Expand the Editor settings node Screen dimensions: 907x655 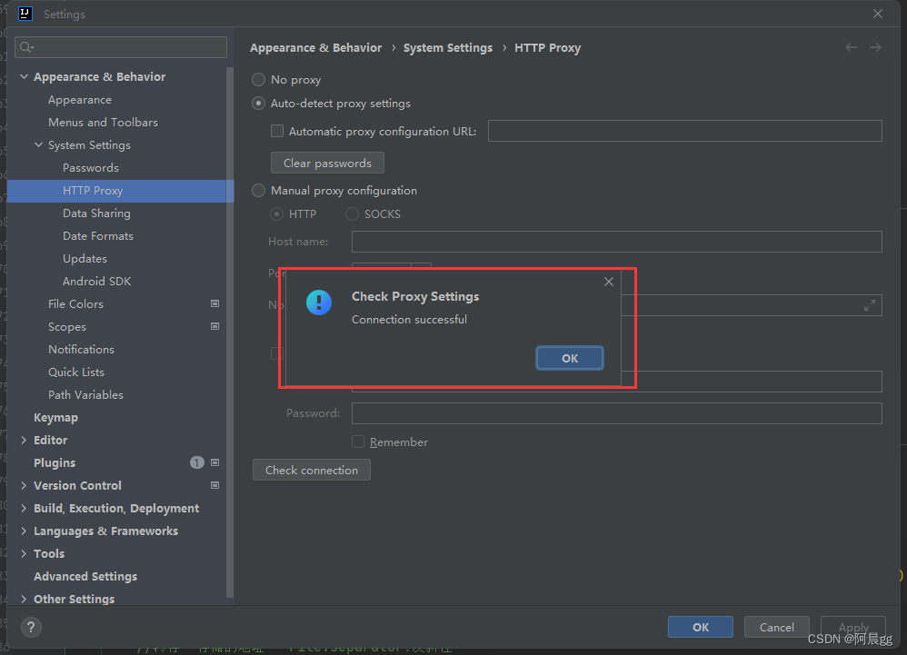point(24,440)
